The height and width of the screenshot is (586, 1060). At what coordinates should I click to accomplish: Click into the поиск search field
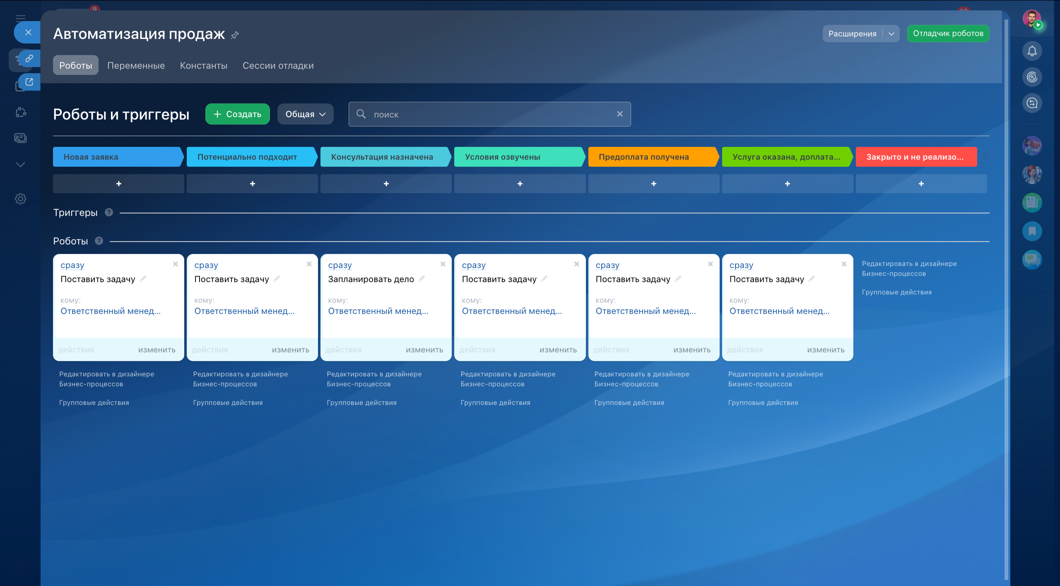click(489, 114)
